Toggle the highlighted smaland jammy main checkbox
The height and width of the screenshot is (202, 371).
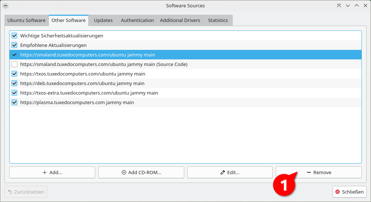tap(14, 55)
